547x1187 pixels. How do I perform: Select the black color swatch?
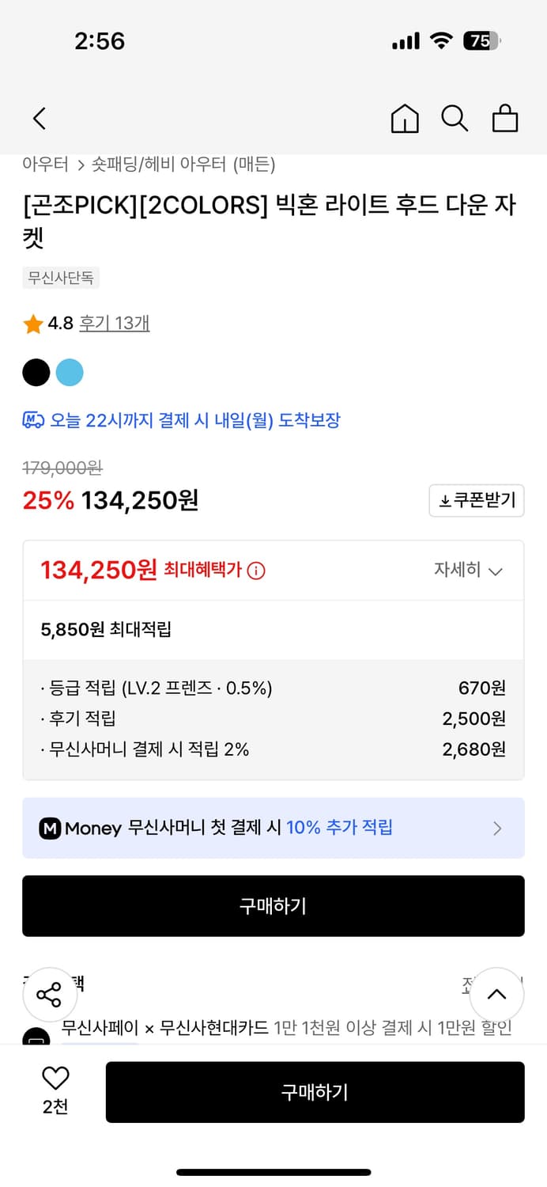[x=36, y=372]
